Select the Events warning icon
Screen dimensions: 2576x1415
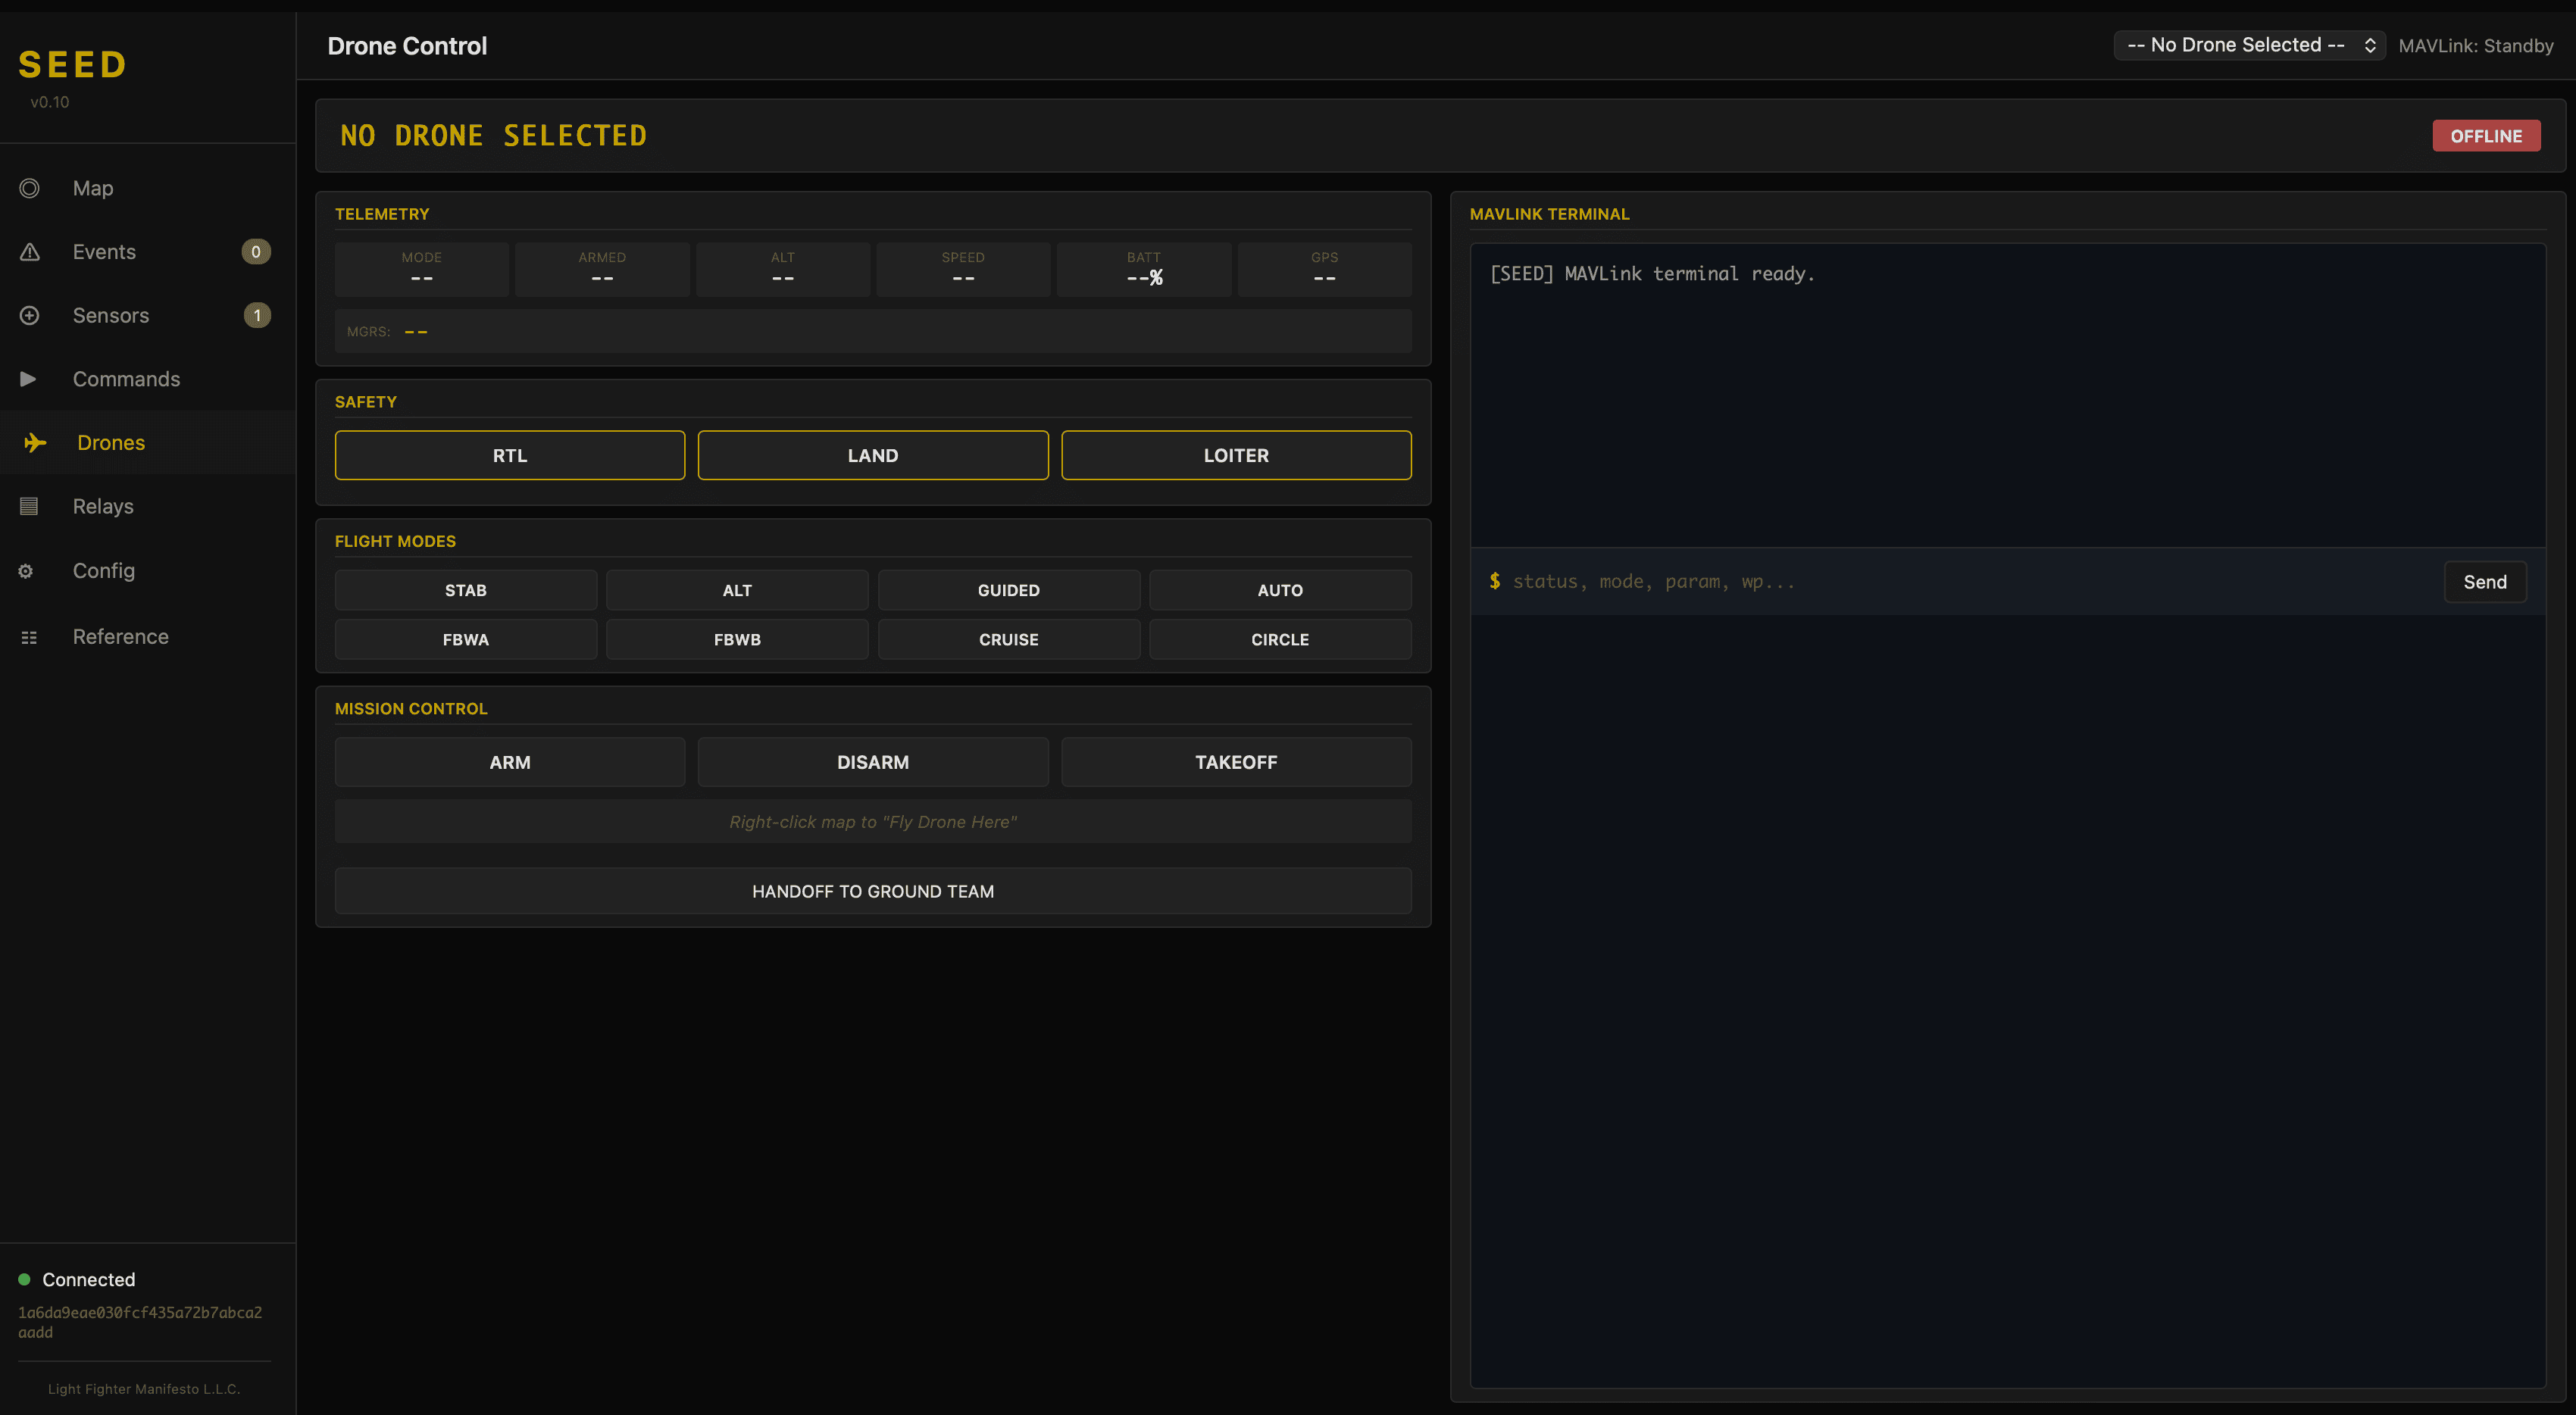[29, 252]
